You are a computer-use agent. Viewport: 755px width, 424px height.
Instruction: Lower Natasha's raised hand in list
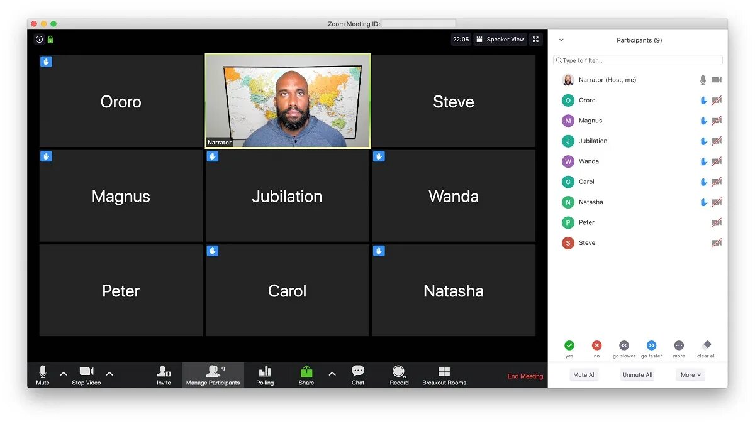click(x=704, y=202)
